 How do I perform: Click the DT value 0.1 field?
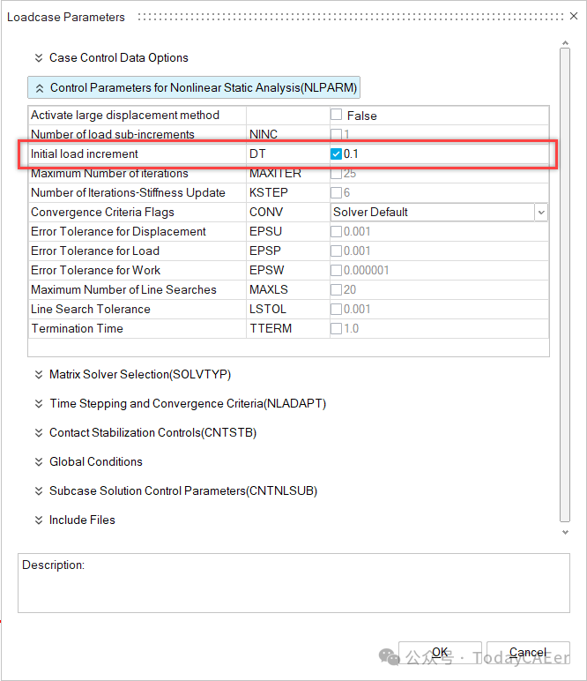(446, 153)
